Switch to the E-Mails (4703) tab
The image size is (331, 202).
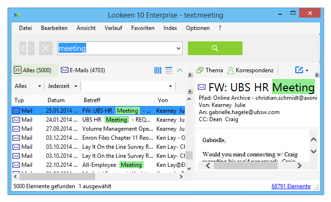(83, 70)
